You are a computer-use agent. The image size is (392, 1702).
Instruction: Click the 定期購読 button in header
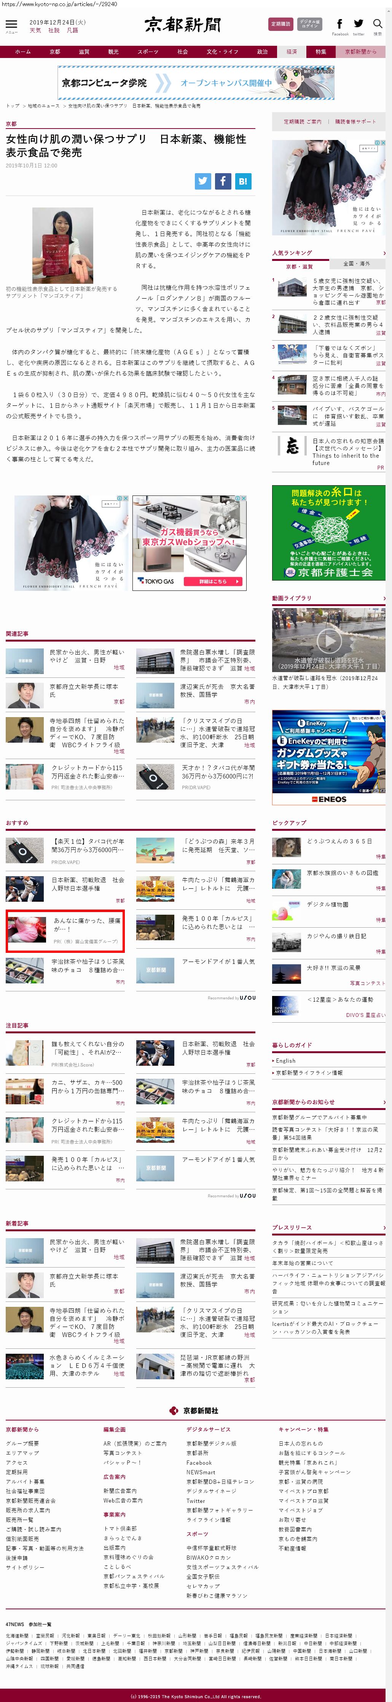[280, 24]
